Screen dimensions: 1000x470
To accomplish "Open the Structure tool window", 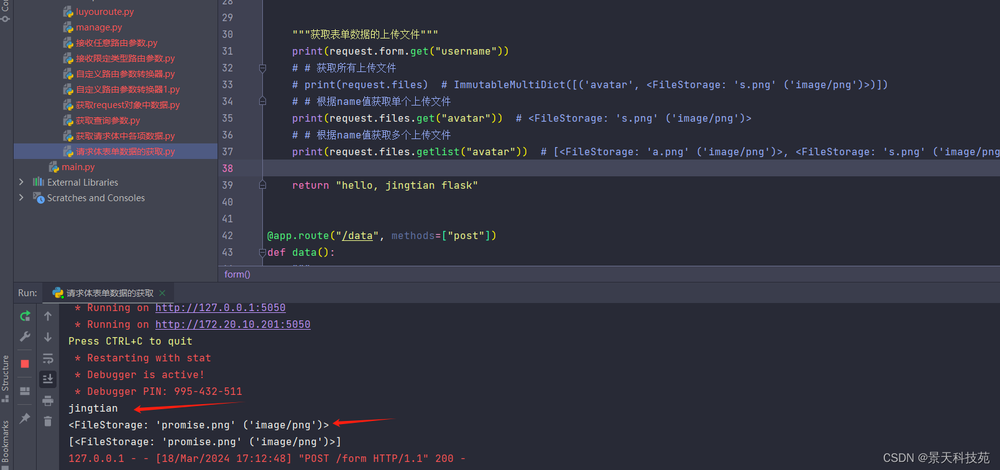I will pos(6,377).
